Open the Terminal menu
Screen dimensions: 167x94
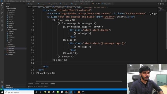coord(28,1)
